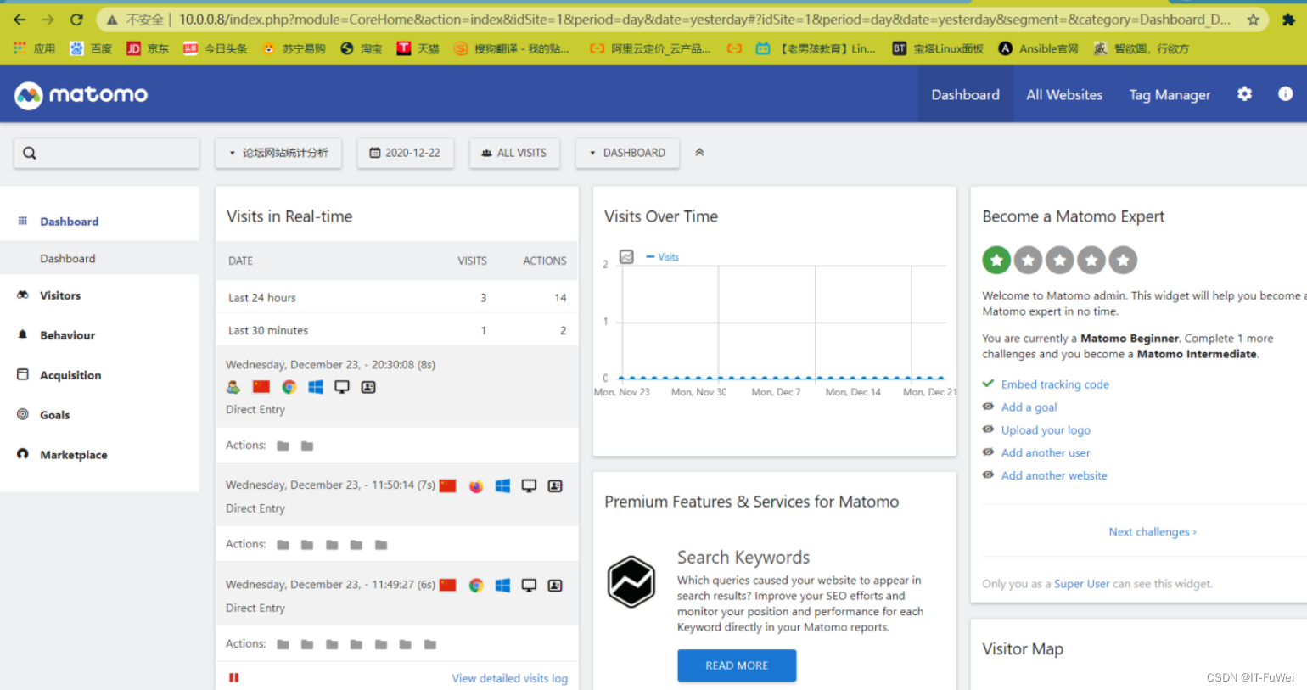Image resolution: width=1307 pixels, height=690 pixels.
Task: Click China flag icon for 20:30:08 visit
Action: (261, 387)
